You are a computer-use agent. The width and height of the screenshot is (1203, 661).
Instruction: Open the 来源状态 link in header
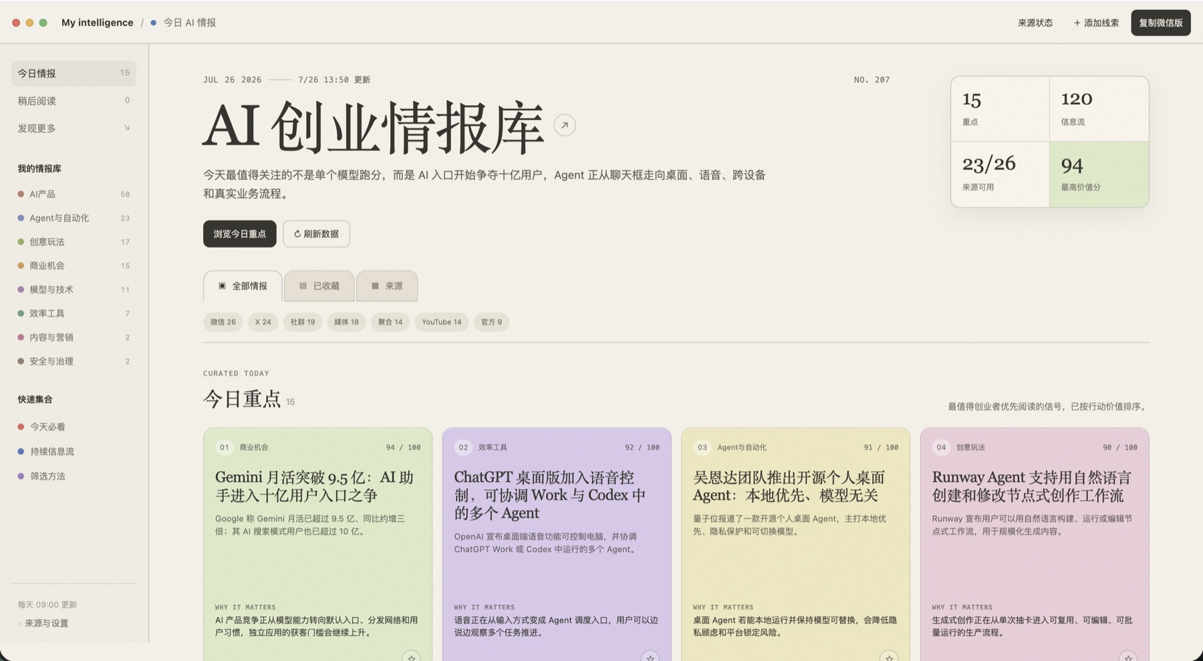click(x=1035, y=23)
